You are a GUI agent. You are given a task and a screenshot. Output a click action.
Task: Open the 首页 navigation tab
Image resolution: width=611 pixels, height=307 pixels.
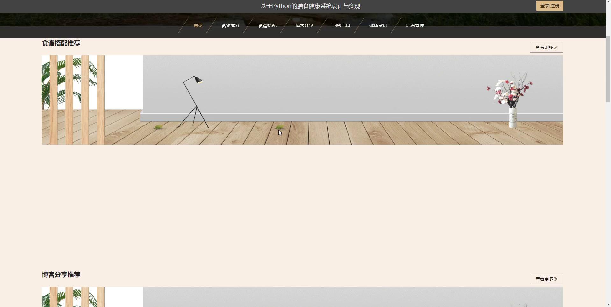[x=198, y=25]
